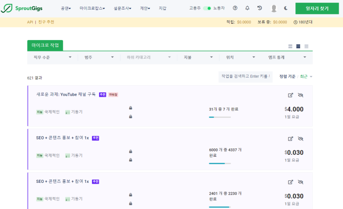
Task: Click the 파워잡 badge on YouTube job
Action: point(113,95)
